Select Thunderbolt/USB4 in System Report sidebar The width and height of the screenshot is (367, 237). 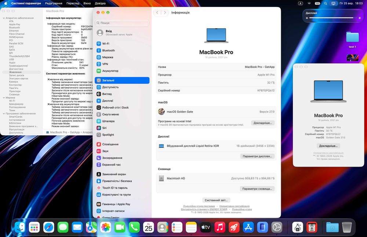[x=19, y=56]
